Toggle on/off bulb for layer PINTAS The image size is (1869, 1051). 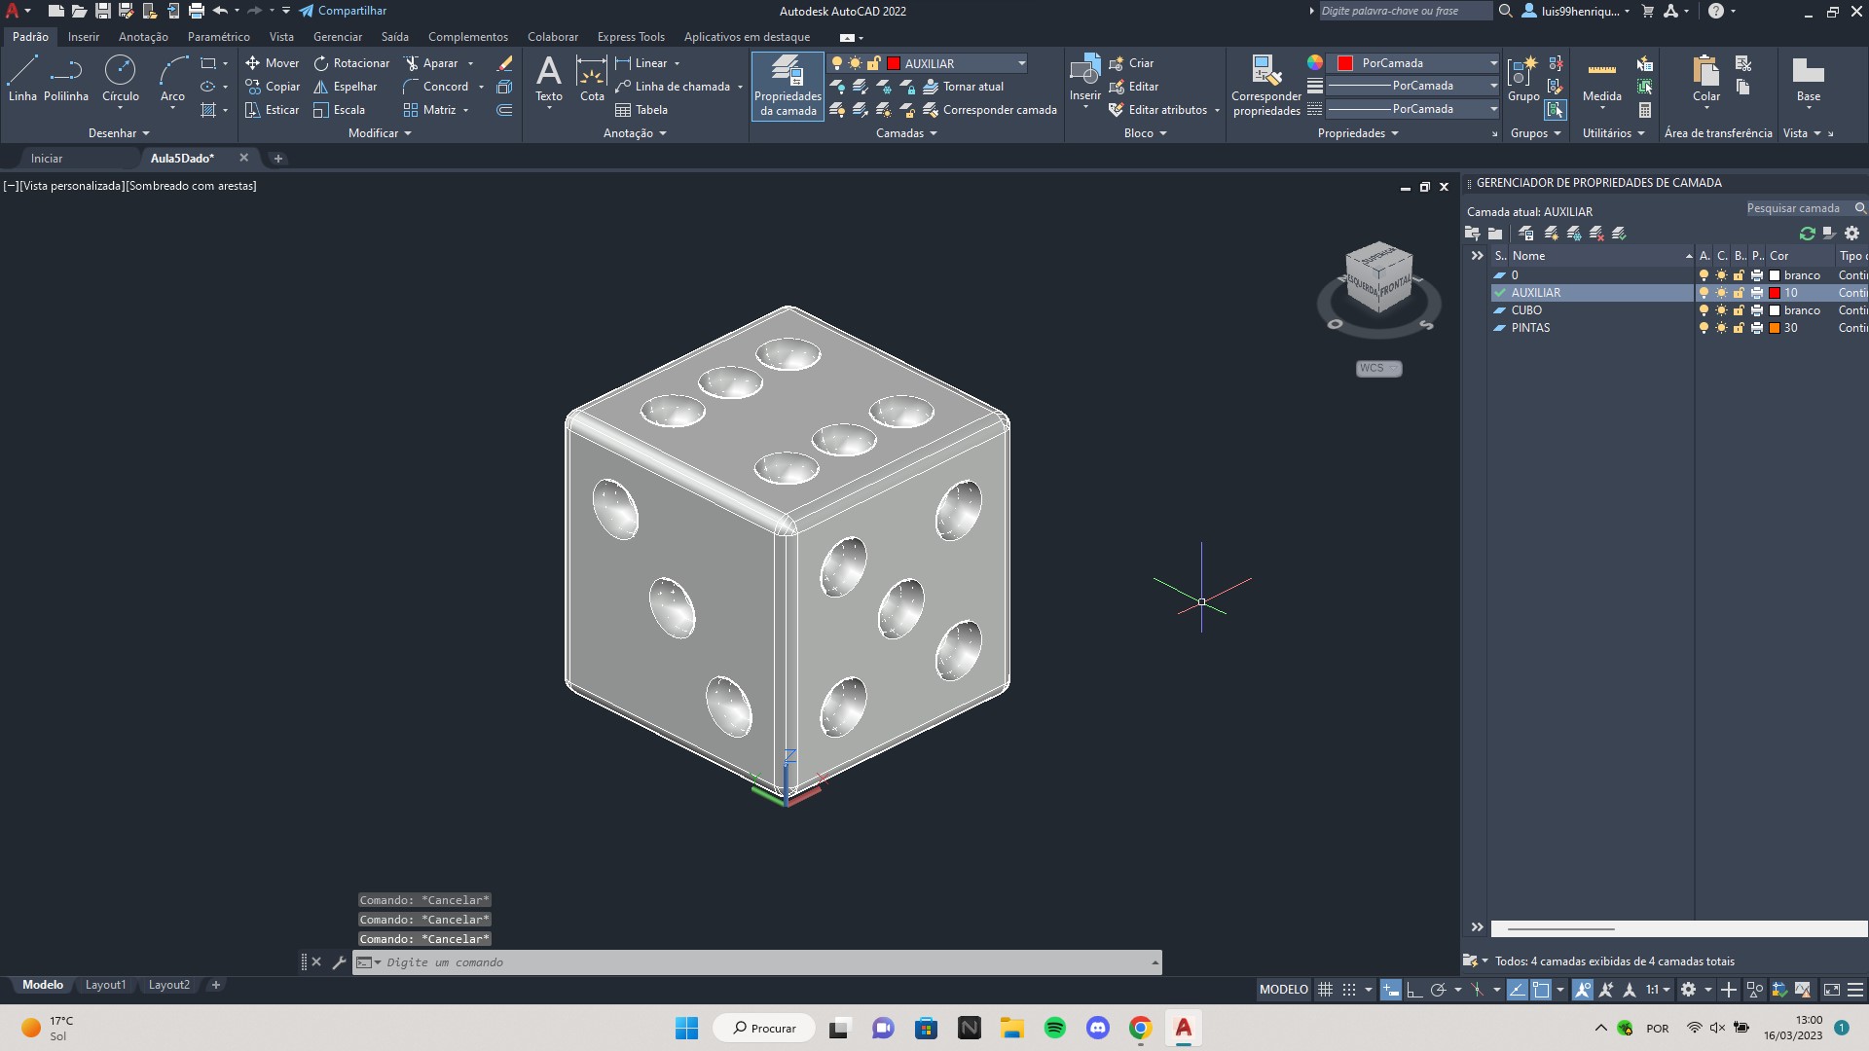1704,328
